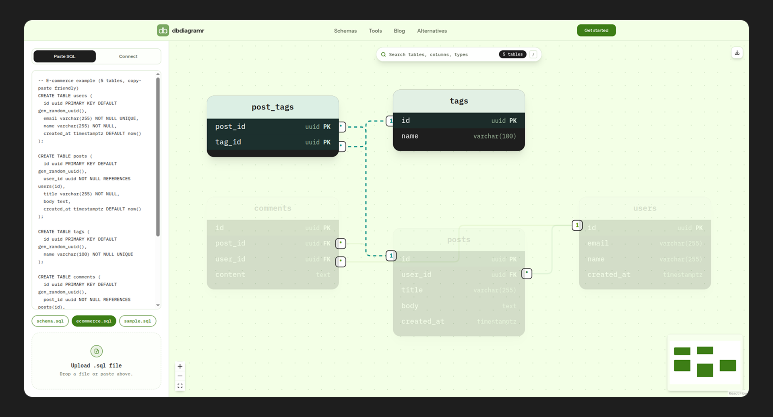The image size is (773, 417).
Task: Select the tags table header
Action: [x=459, y=101]
